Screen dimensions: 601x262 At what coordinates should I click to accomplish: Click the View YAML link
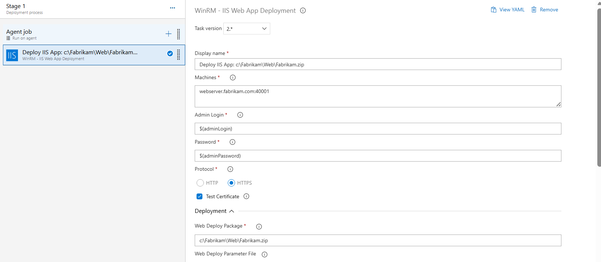(x=512, y=10)
